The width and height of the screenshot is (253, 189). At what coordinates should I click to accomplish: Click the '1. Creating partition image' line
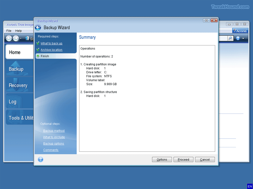coord(98,64)
